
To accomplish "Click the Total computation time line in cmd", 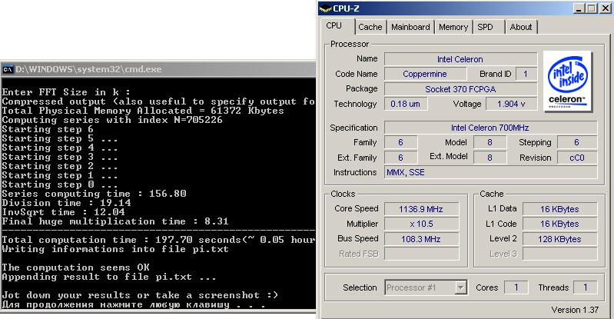I will (158, 240).
